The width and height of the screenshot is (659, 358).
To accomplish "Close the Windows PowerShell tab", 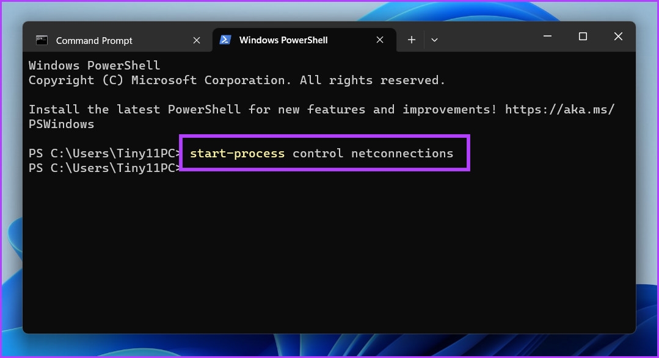I will pyautogui.click(x=379, y=40).
